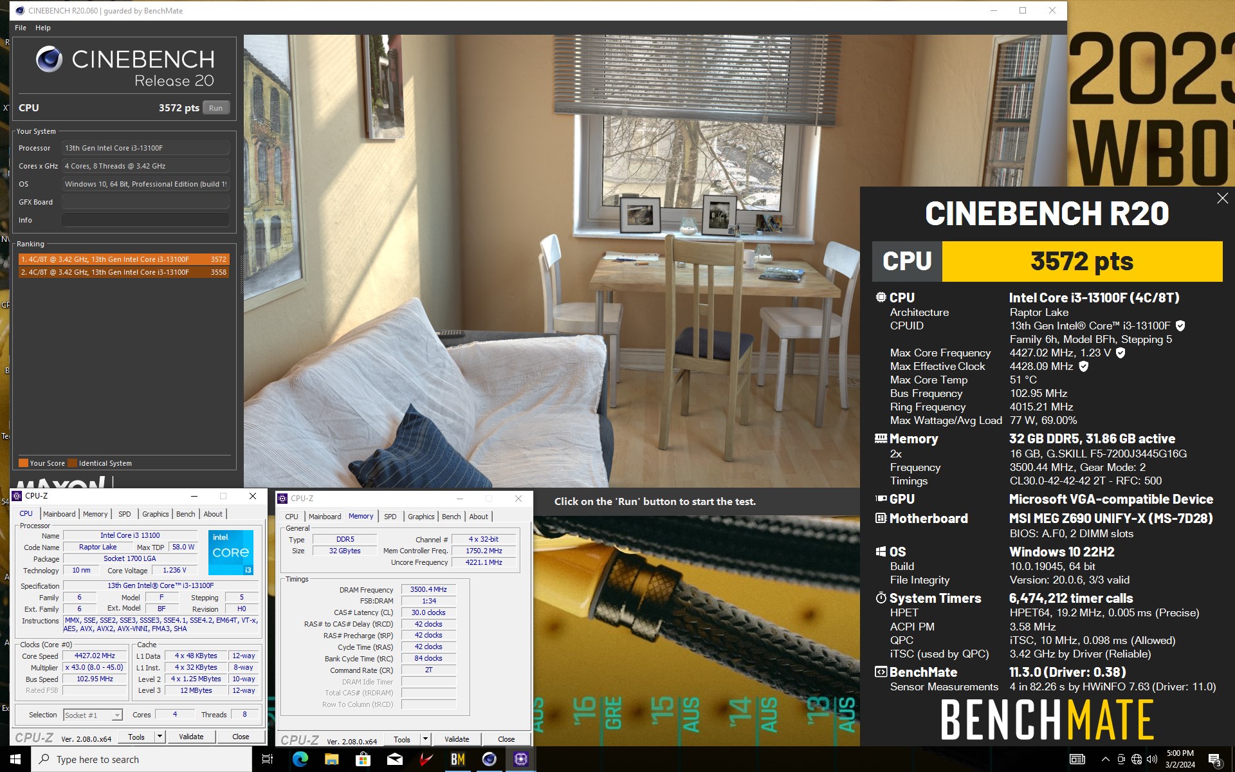Open Windows Start menu
This screenshot has width=1235, height=772.
15,759
